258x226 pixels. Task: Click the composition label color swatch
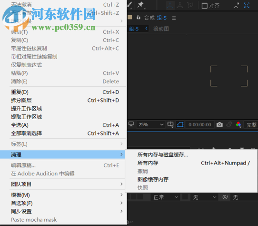click(130, 17)
